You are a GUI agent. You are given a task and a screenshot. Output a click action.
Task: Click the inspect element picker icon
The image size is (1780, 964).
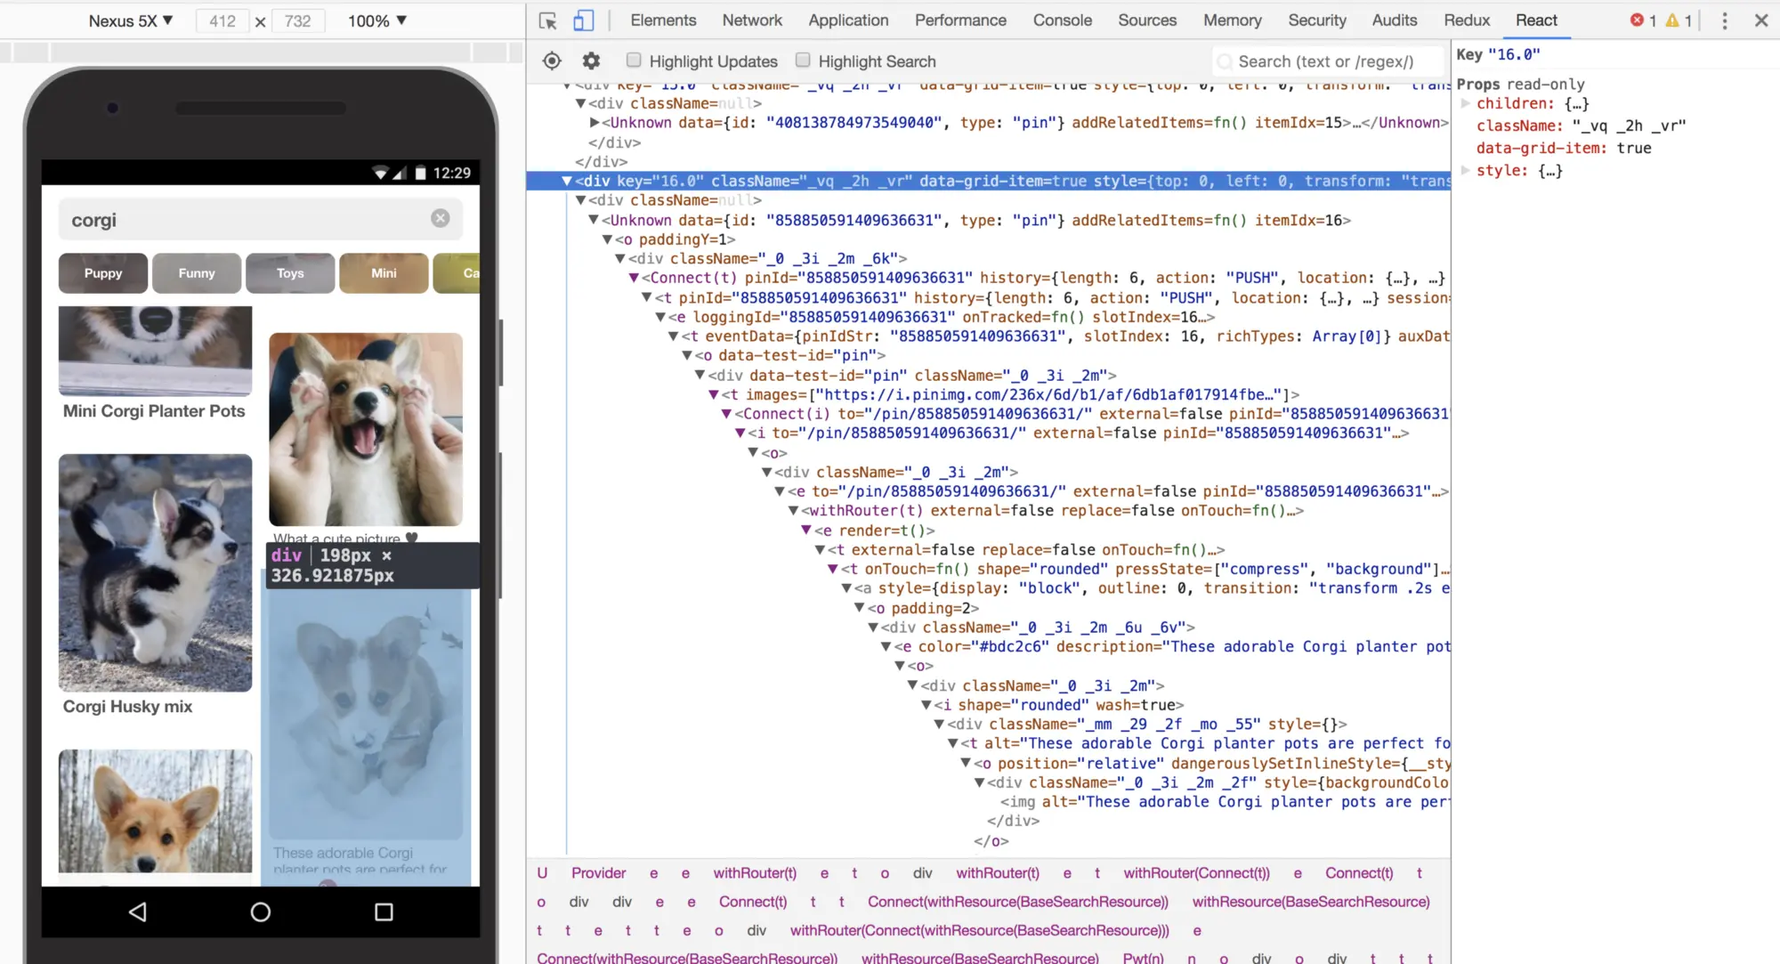coord(547,20)
